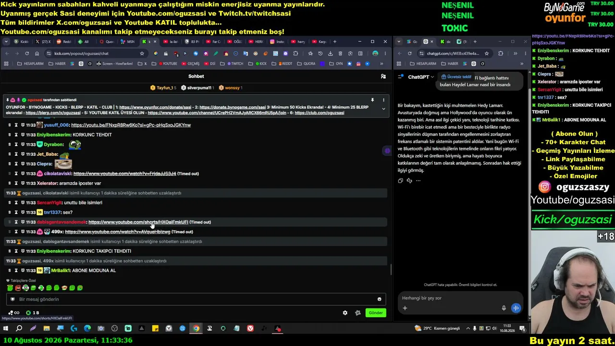Open yusuff_006's YouTube link in chat
Screen dimensions: 615x346
click(x=131, y=125)
